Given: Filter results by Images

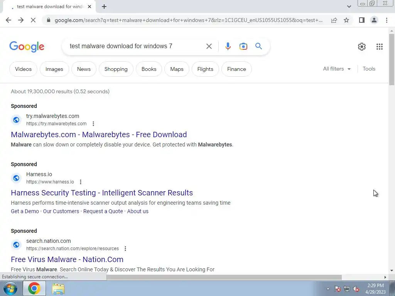Looking at the screenshot, I should coord(54,69).
